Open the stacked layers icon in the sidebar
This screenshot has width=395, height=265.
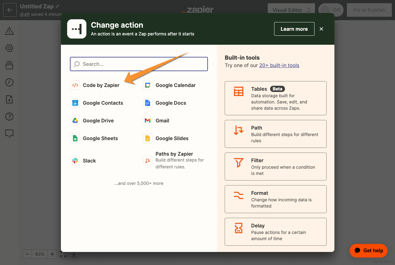click(9, 65)
